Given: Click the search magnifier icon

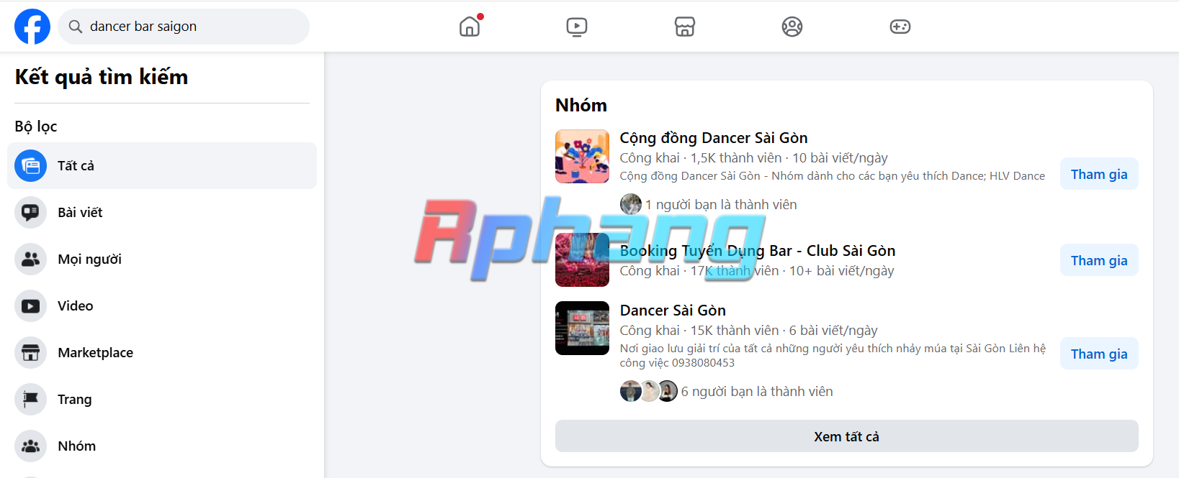Looking at the screenshot, I should (x=76, y=27).
